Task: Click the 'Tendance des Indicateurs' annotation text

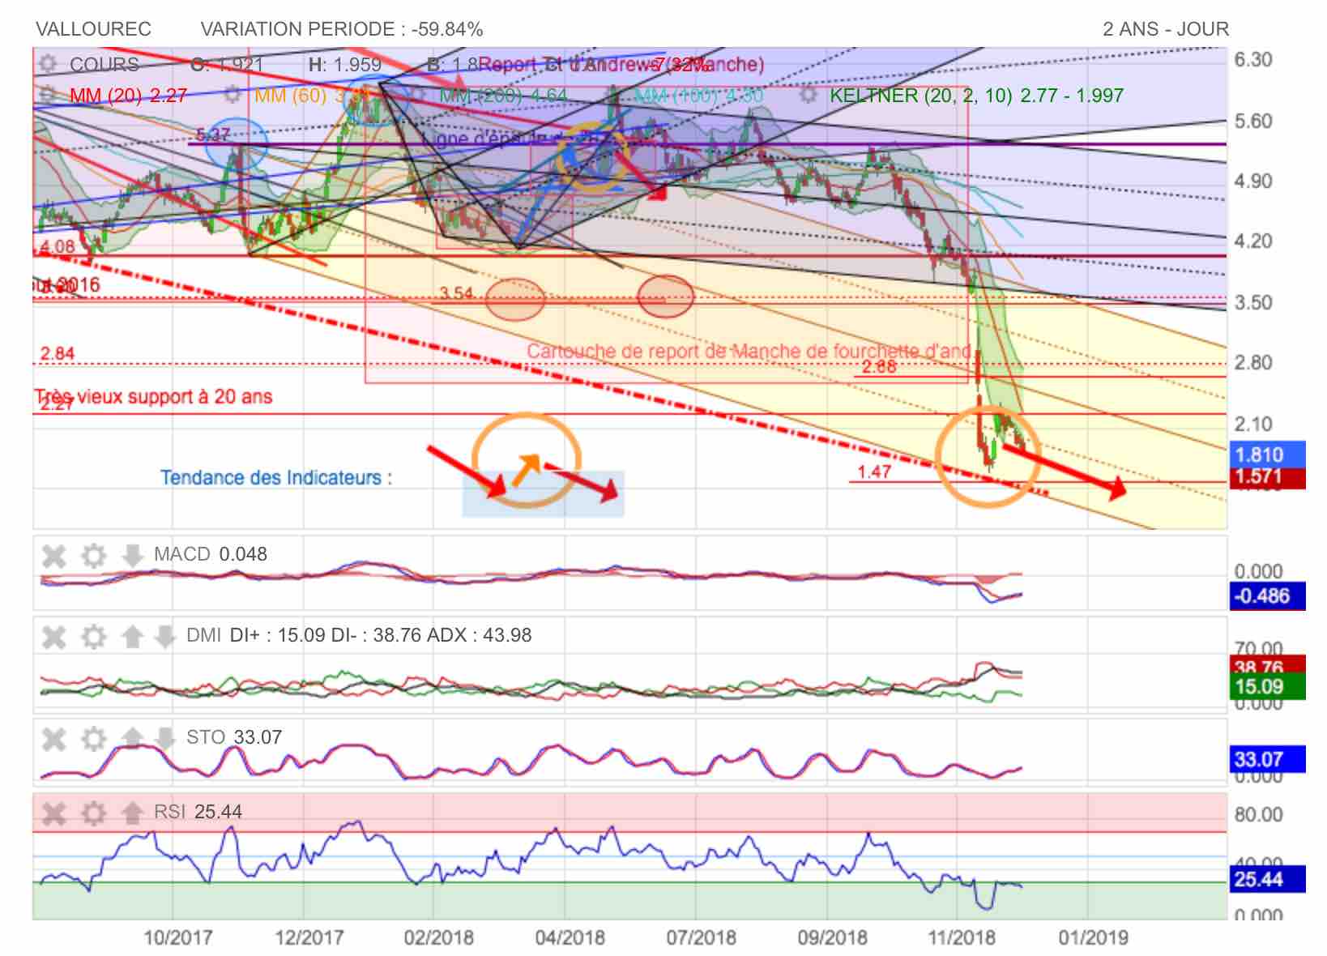Action: pyautogui.click(x=276, y=477)
